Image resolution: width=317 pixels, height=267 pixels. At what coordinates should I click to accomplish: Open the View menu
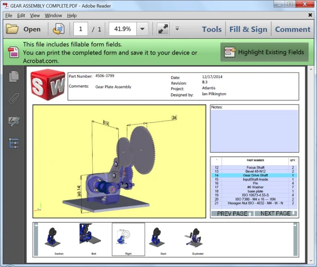pyautogui.click(x=35, y=15)
